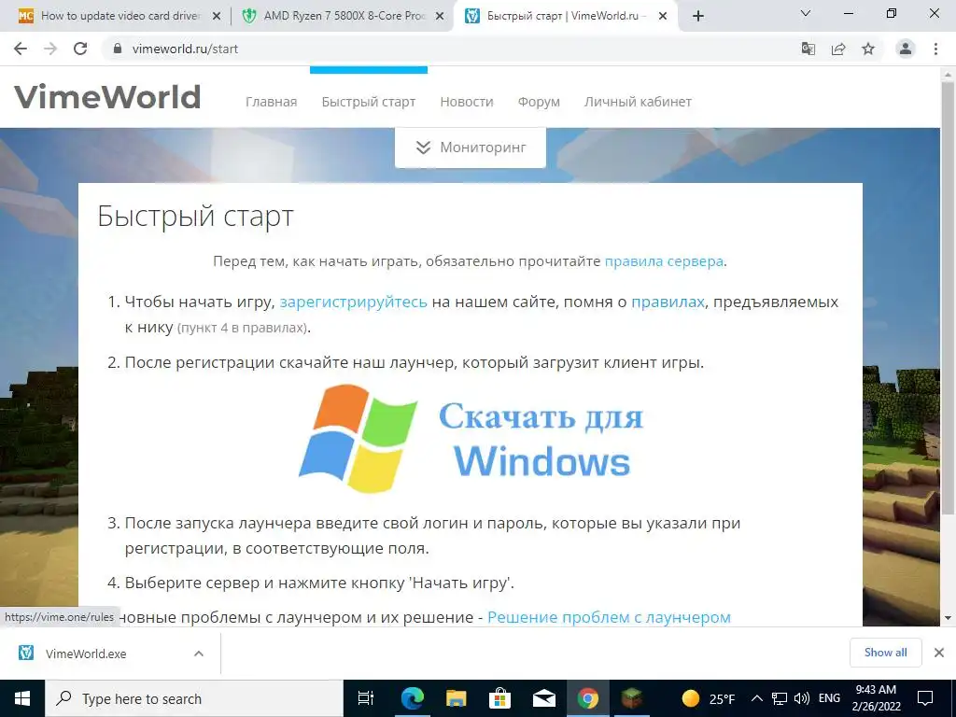Close the AMD Ryzen 7 5800X tab
The height and width of the screenshot is (717, 956).
pyautogui.click(x=440, y=17)
